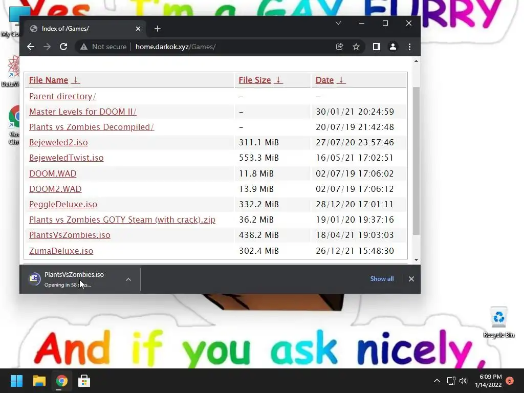The image size is (524, 393).
Task: Expand download options chevron for PlantsVsZombies.iso
Action: pos(128,279)
